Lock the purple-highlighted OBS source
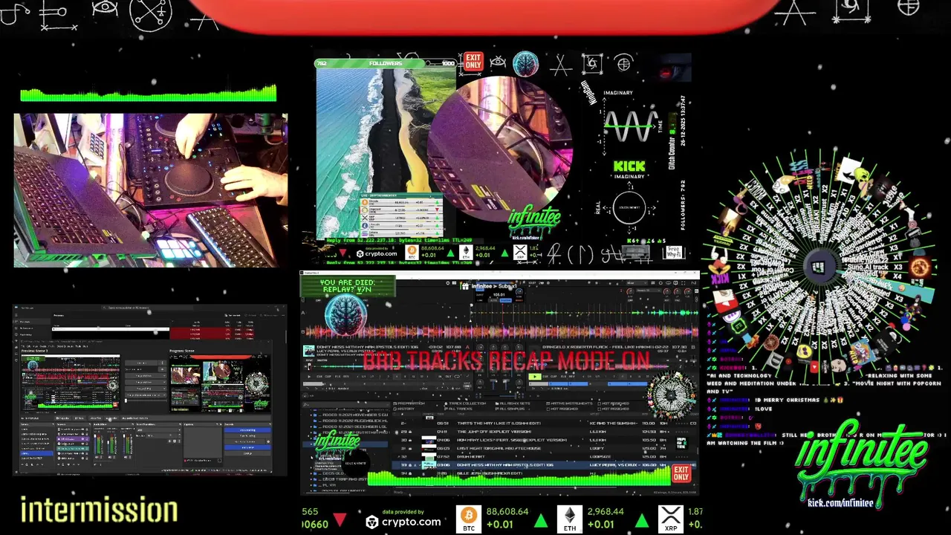 point(86,438)
